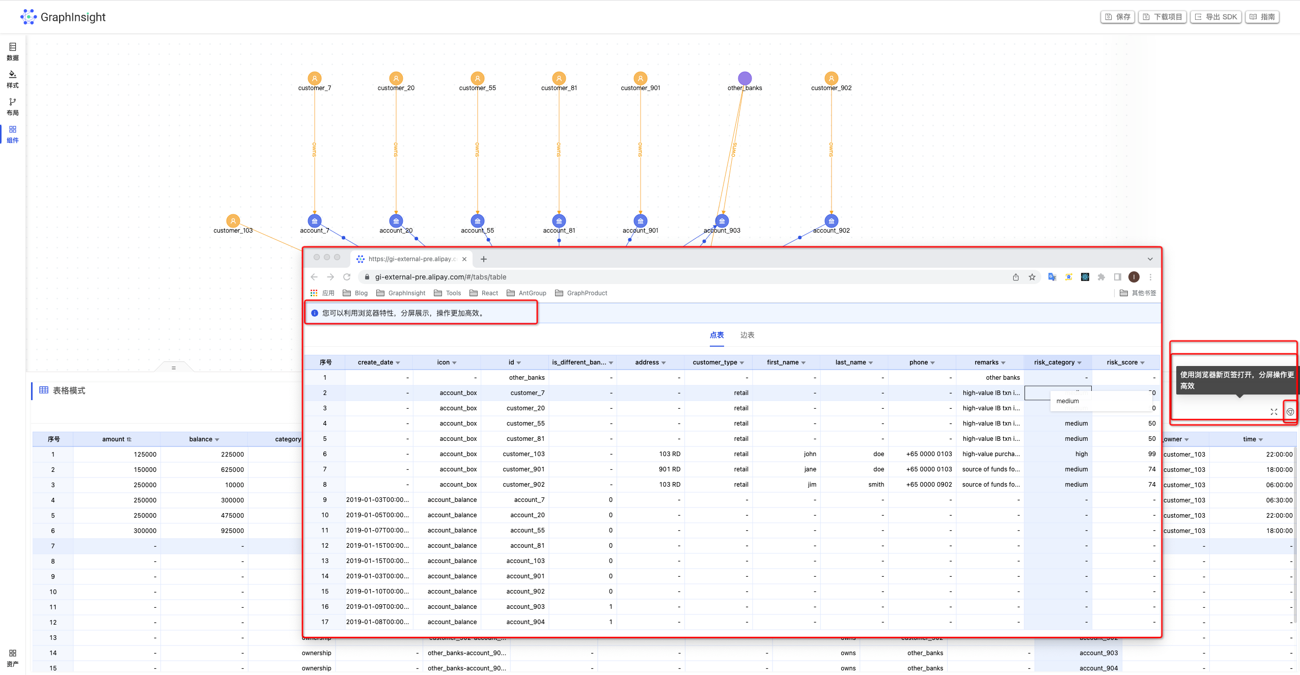Select the account_901 bank node
Image resolution: width=1300 pixels, height=675 pixels.
pos(641,221)
